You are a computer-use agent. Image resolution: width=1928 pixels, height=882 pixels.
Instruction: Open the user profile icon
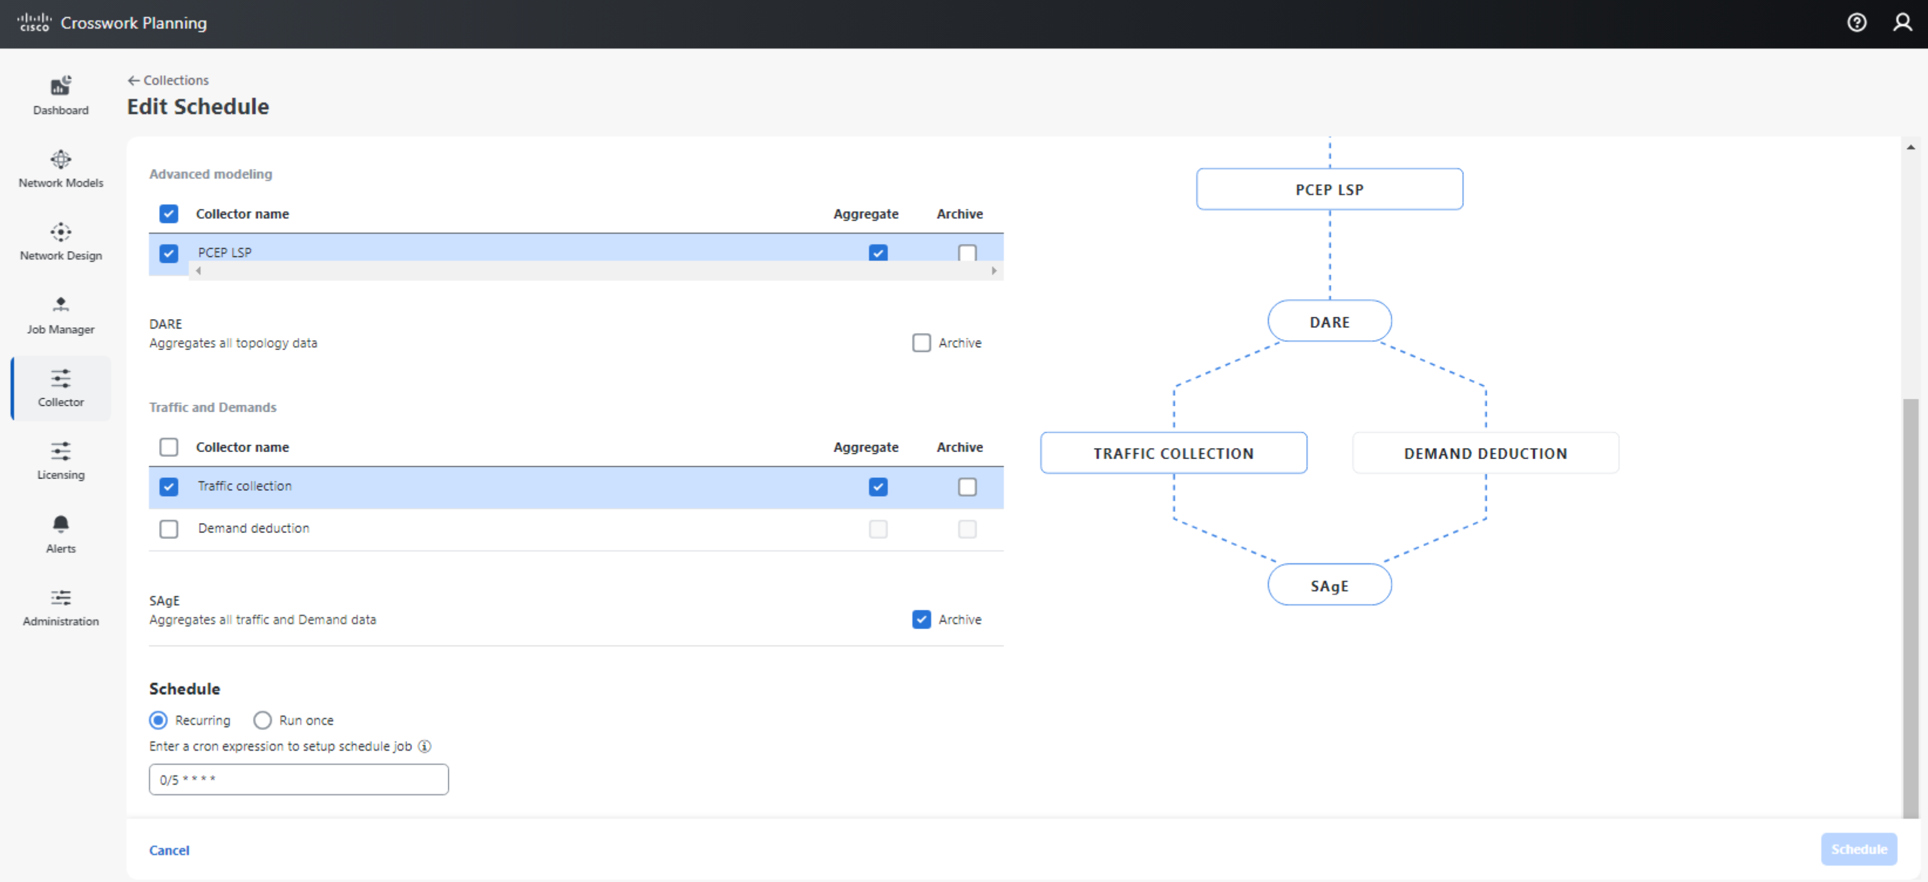[1902, 22]
